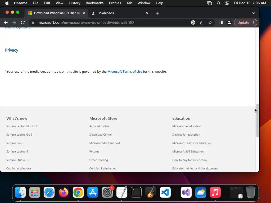
Task: Open the Privacy link
Action: pyautogui.click(x=12, y=50)
